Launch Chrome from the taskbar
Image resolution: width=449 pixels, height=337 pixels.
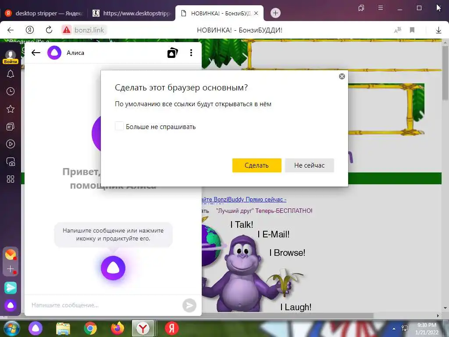(x=90, y=328)
